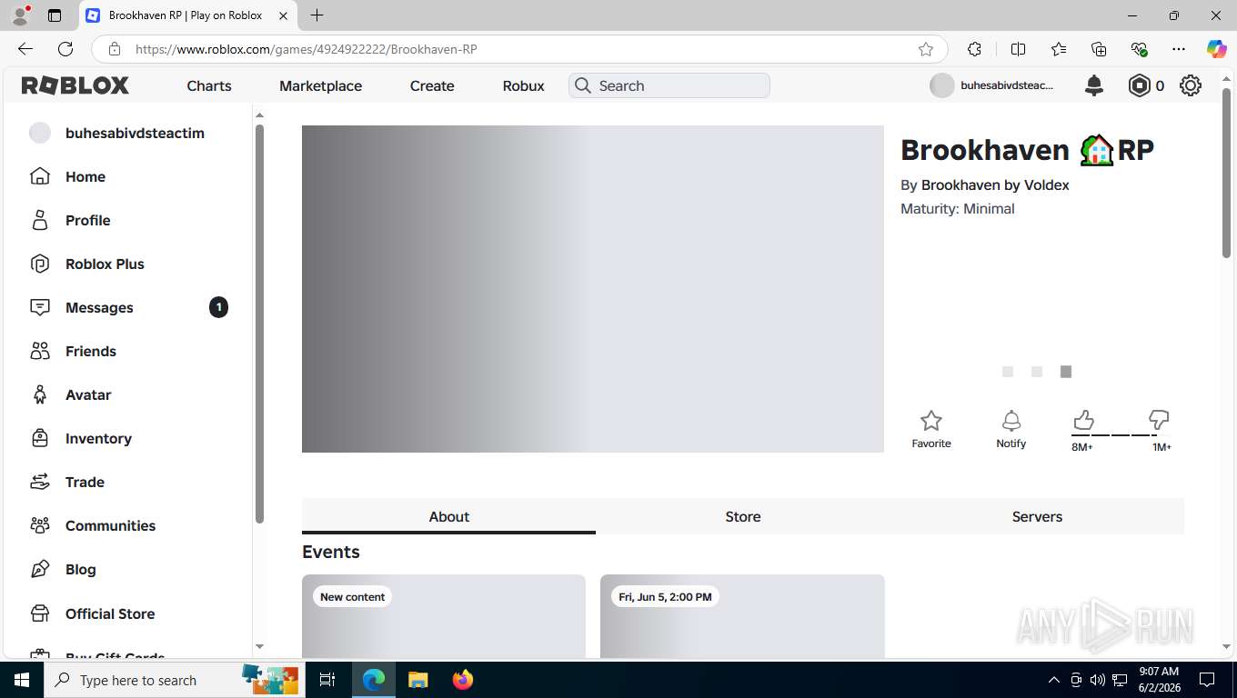Open the Roblox settings gear

(1190, 85)
